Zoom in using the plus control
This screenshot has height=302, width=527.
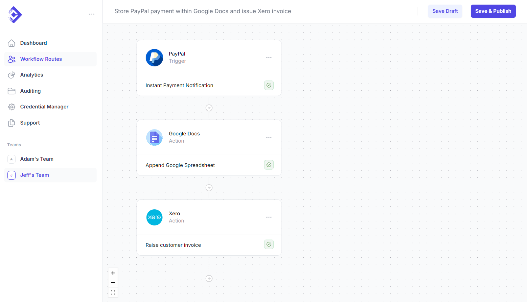pyautogui.click(x=113, y=273)
